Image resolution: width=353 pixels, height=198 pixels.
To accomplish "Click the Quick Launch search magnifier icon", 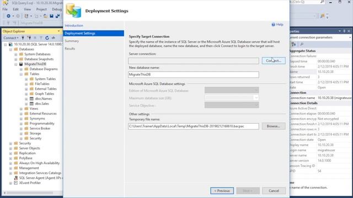I will pos(322,2).
